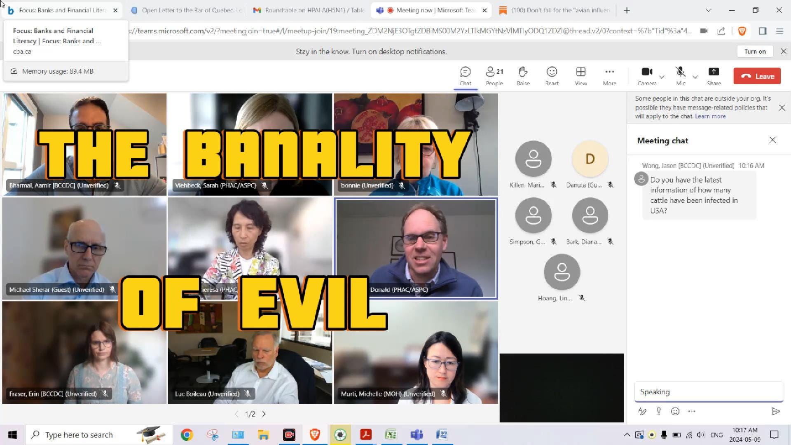
Task: Open File Explorer from the taskbar
Action: (263, 435)
